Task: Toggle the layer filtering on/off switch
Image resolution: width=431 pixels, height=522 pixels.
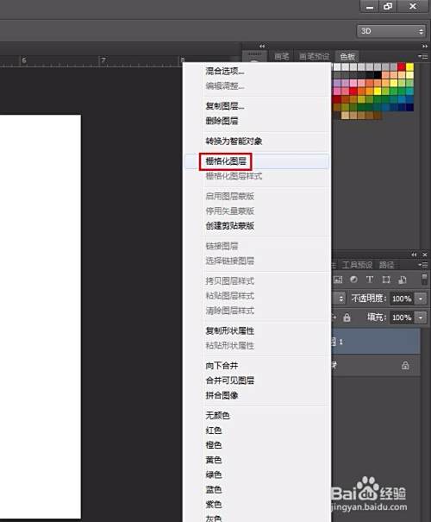Action: tap(424, 280)
